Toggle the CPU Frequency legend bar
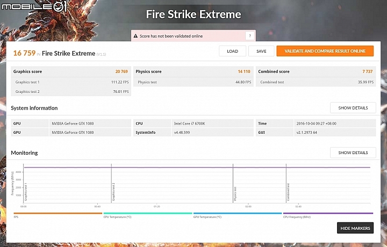Viewport: 387px width, 247px height. click(x=328, y=213)
